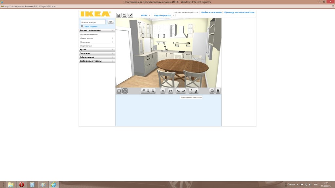Screen dimensions: 335x188
Task: Reset view with the home icon
Action: pyautogui.click(x=163, y=91)
